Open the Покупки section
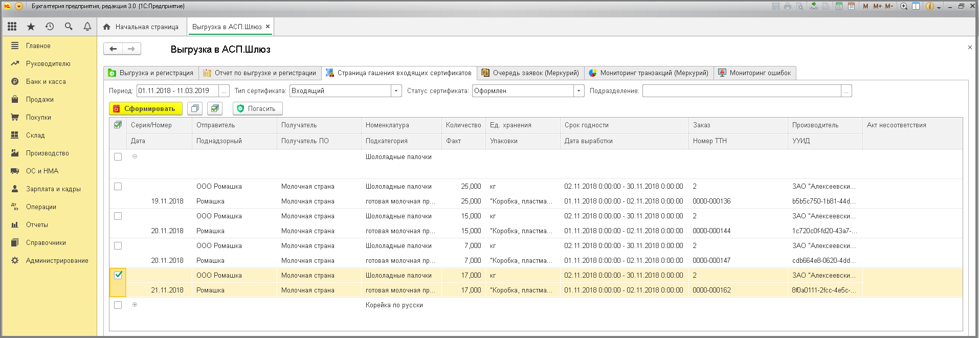Screen dimensions: 979x338 tap(49, 117)
